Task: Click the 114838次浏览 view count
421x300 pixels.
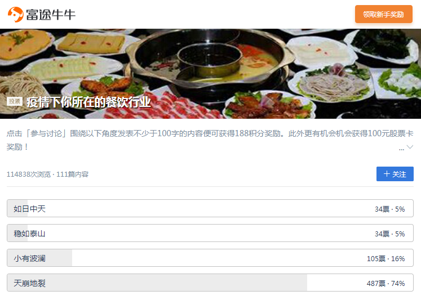Action: pyautogui.click(x=28, y=174)
